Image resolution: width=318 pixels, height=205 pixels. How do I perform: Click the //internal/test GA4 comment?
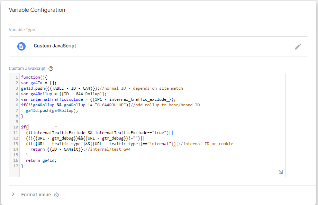pyautogui.click(x=108, y=149)
